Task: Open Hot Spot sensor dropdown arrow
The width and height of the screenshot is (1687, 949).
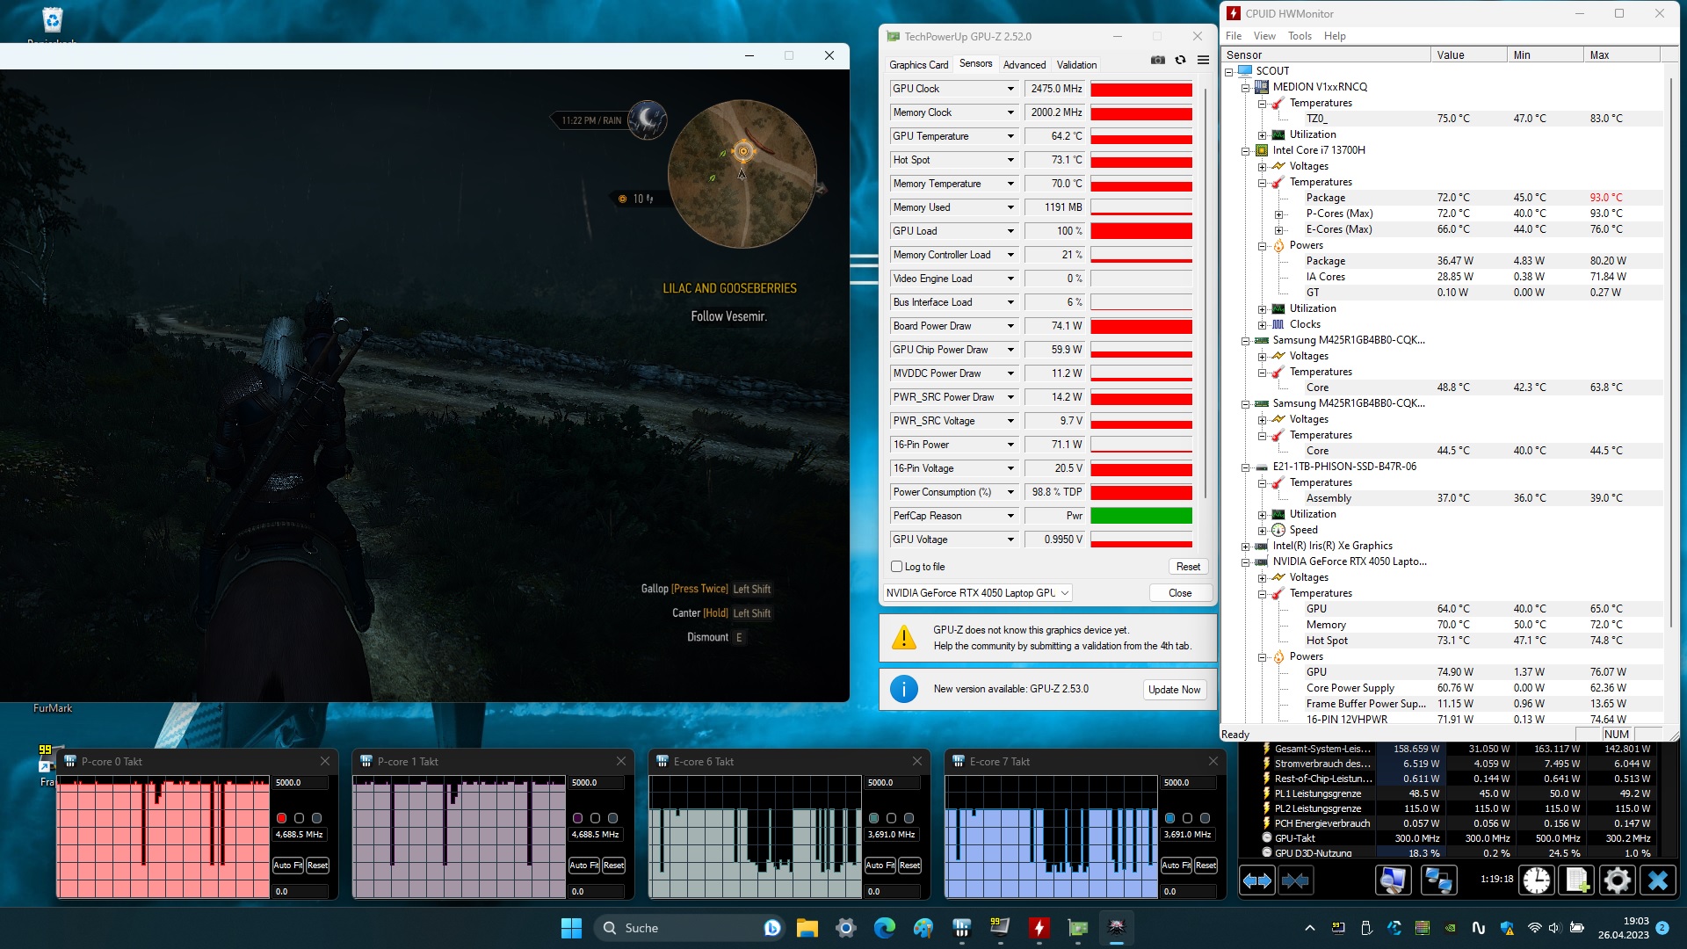Action: 1010,160
